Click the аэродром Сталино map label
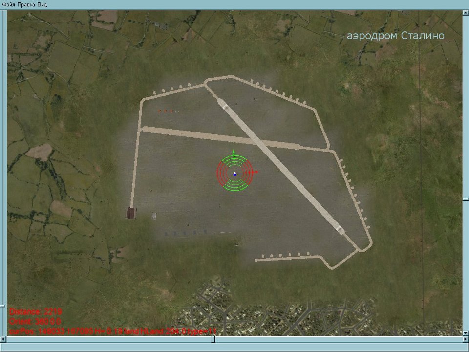 (395, 36)
